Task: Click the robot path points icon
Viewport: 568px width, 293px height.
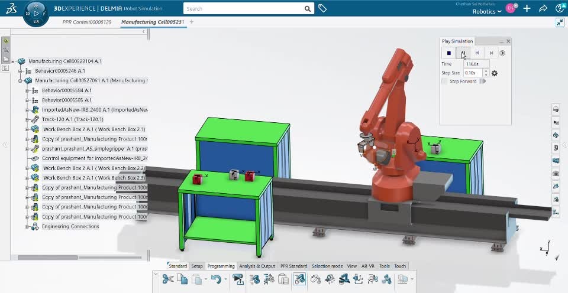Action: point(269,279)
